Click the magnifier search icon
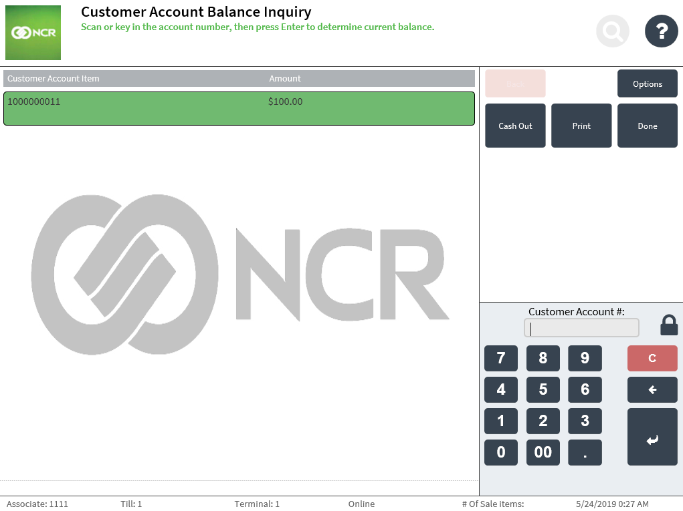This screenshot has width=683, height=511. [612, 31]
